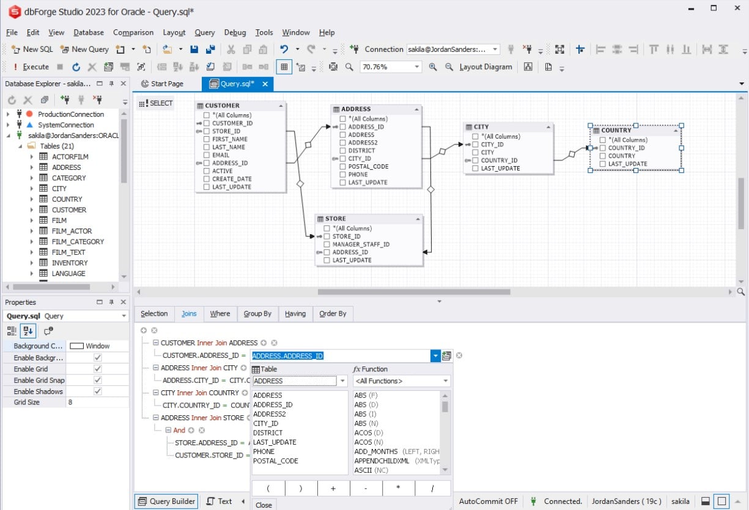Click the Undo arrow icon
Viewport: 749px width, 510px height.
pos(284,49)
